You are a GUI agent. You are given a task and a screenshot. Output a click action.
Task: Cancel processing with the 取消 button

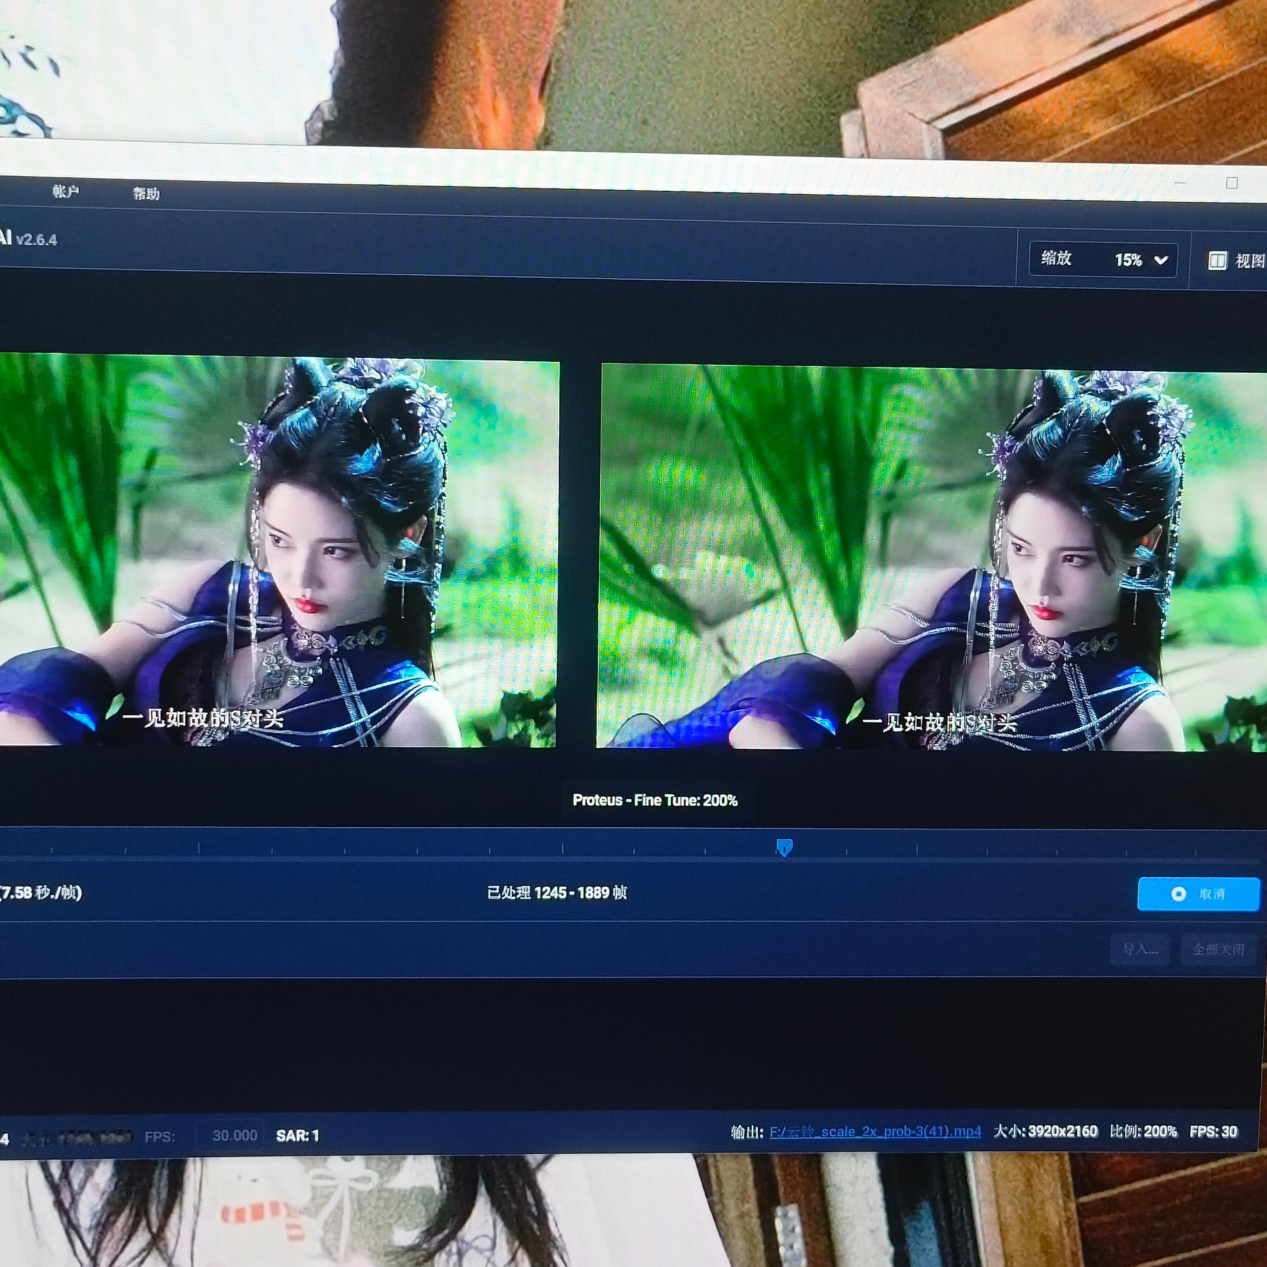tap(1199, 894)
